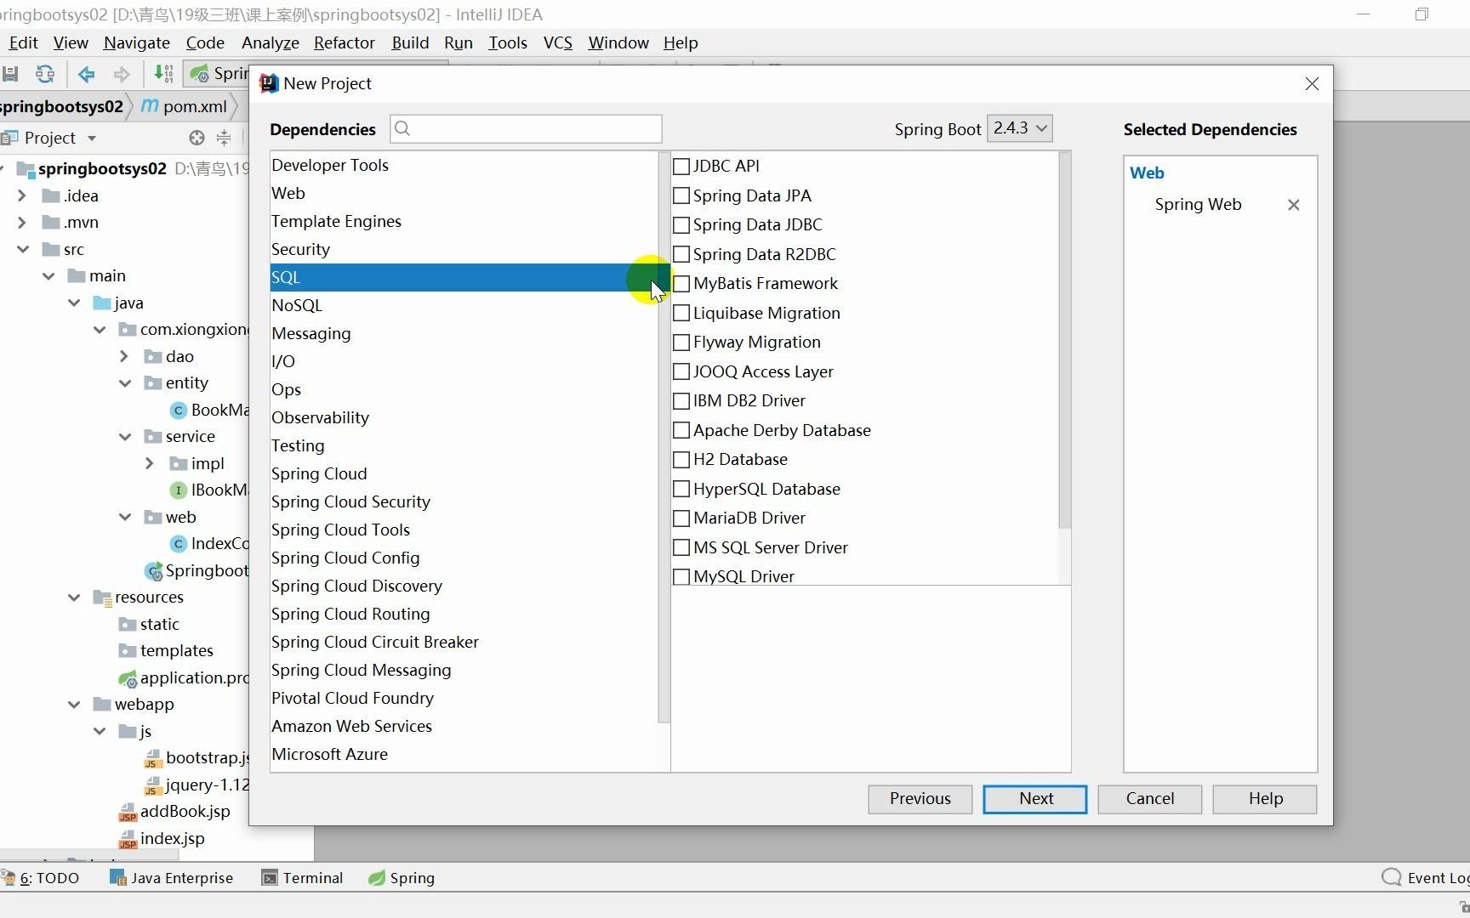Select the NoSQL dependency category
Image resolution: width=1470 pixels, height=918 pixels.
click(x=464, y=305)
